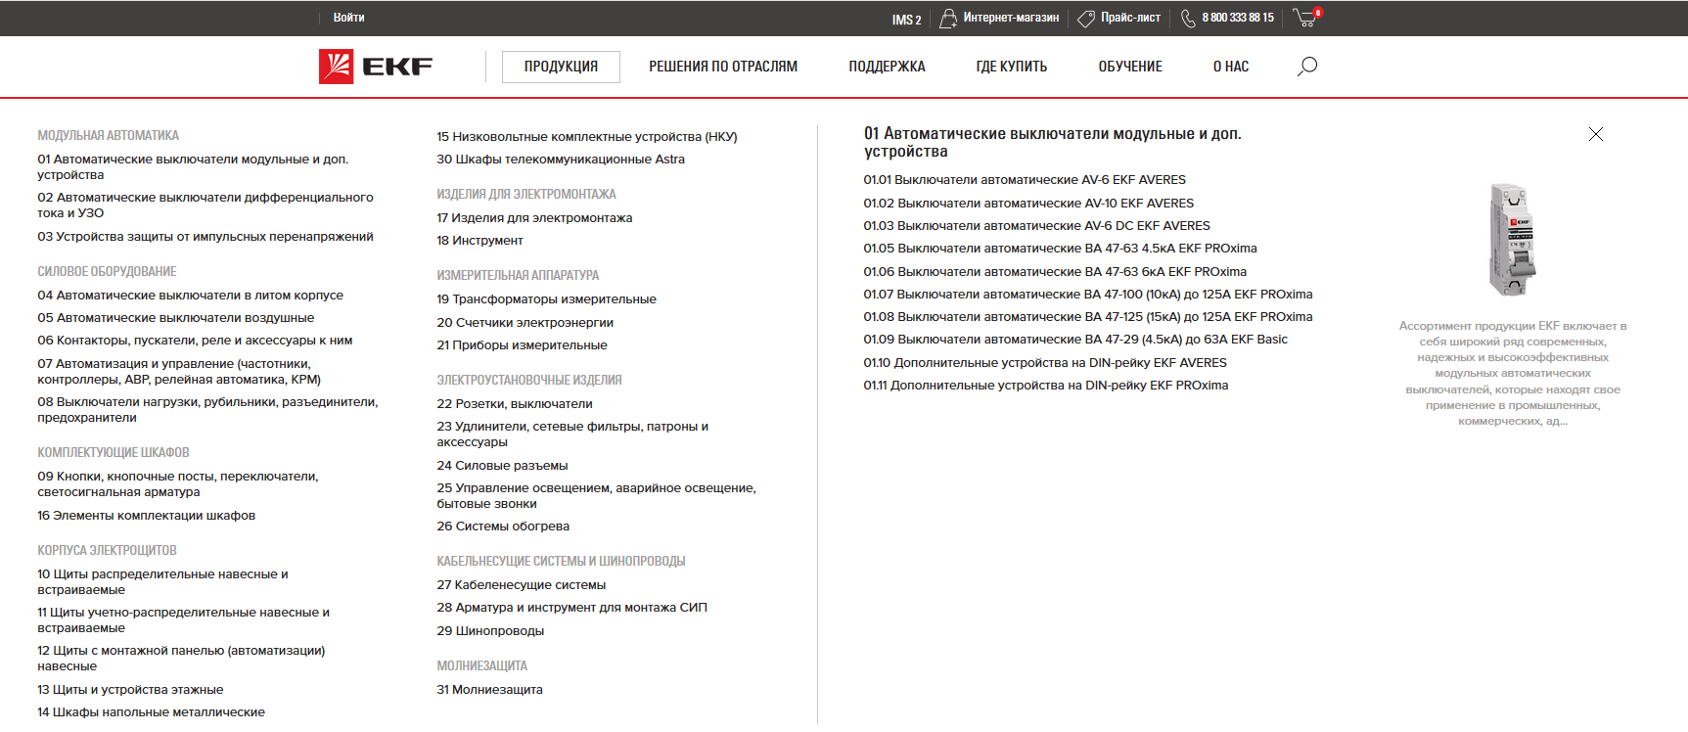
Task: Open 18 Инструмент category
Action: [479, 241]
